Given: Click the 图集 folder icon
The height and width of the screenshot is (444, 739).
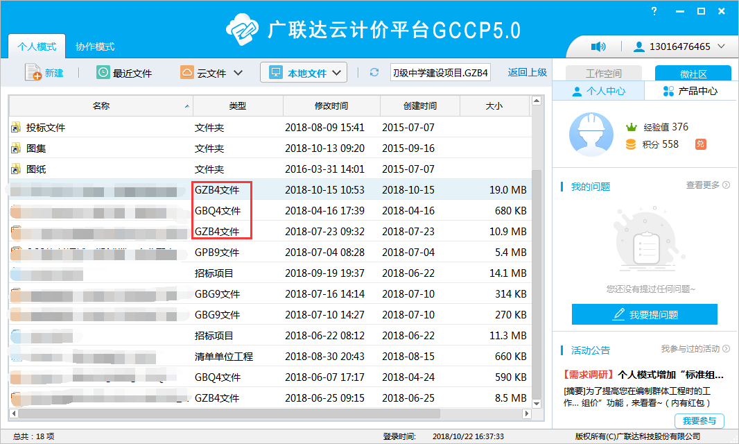Looking at the screenshot, I should (x=15, y=148).
